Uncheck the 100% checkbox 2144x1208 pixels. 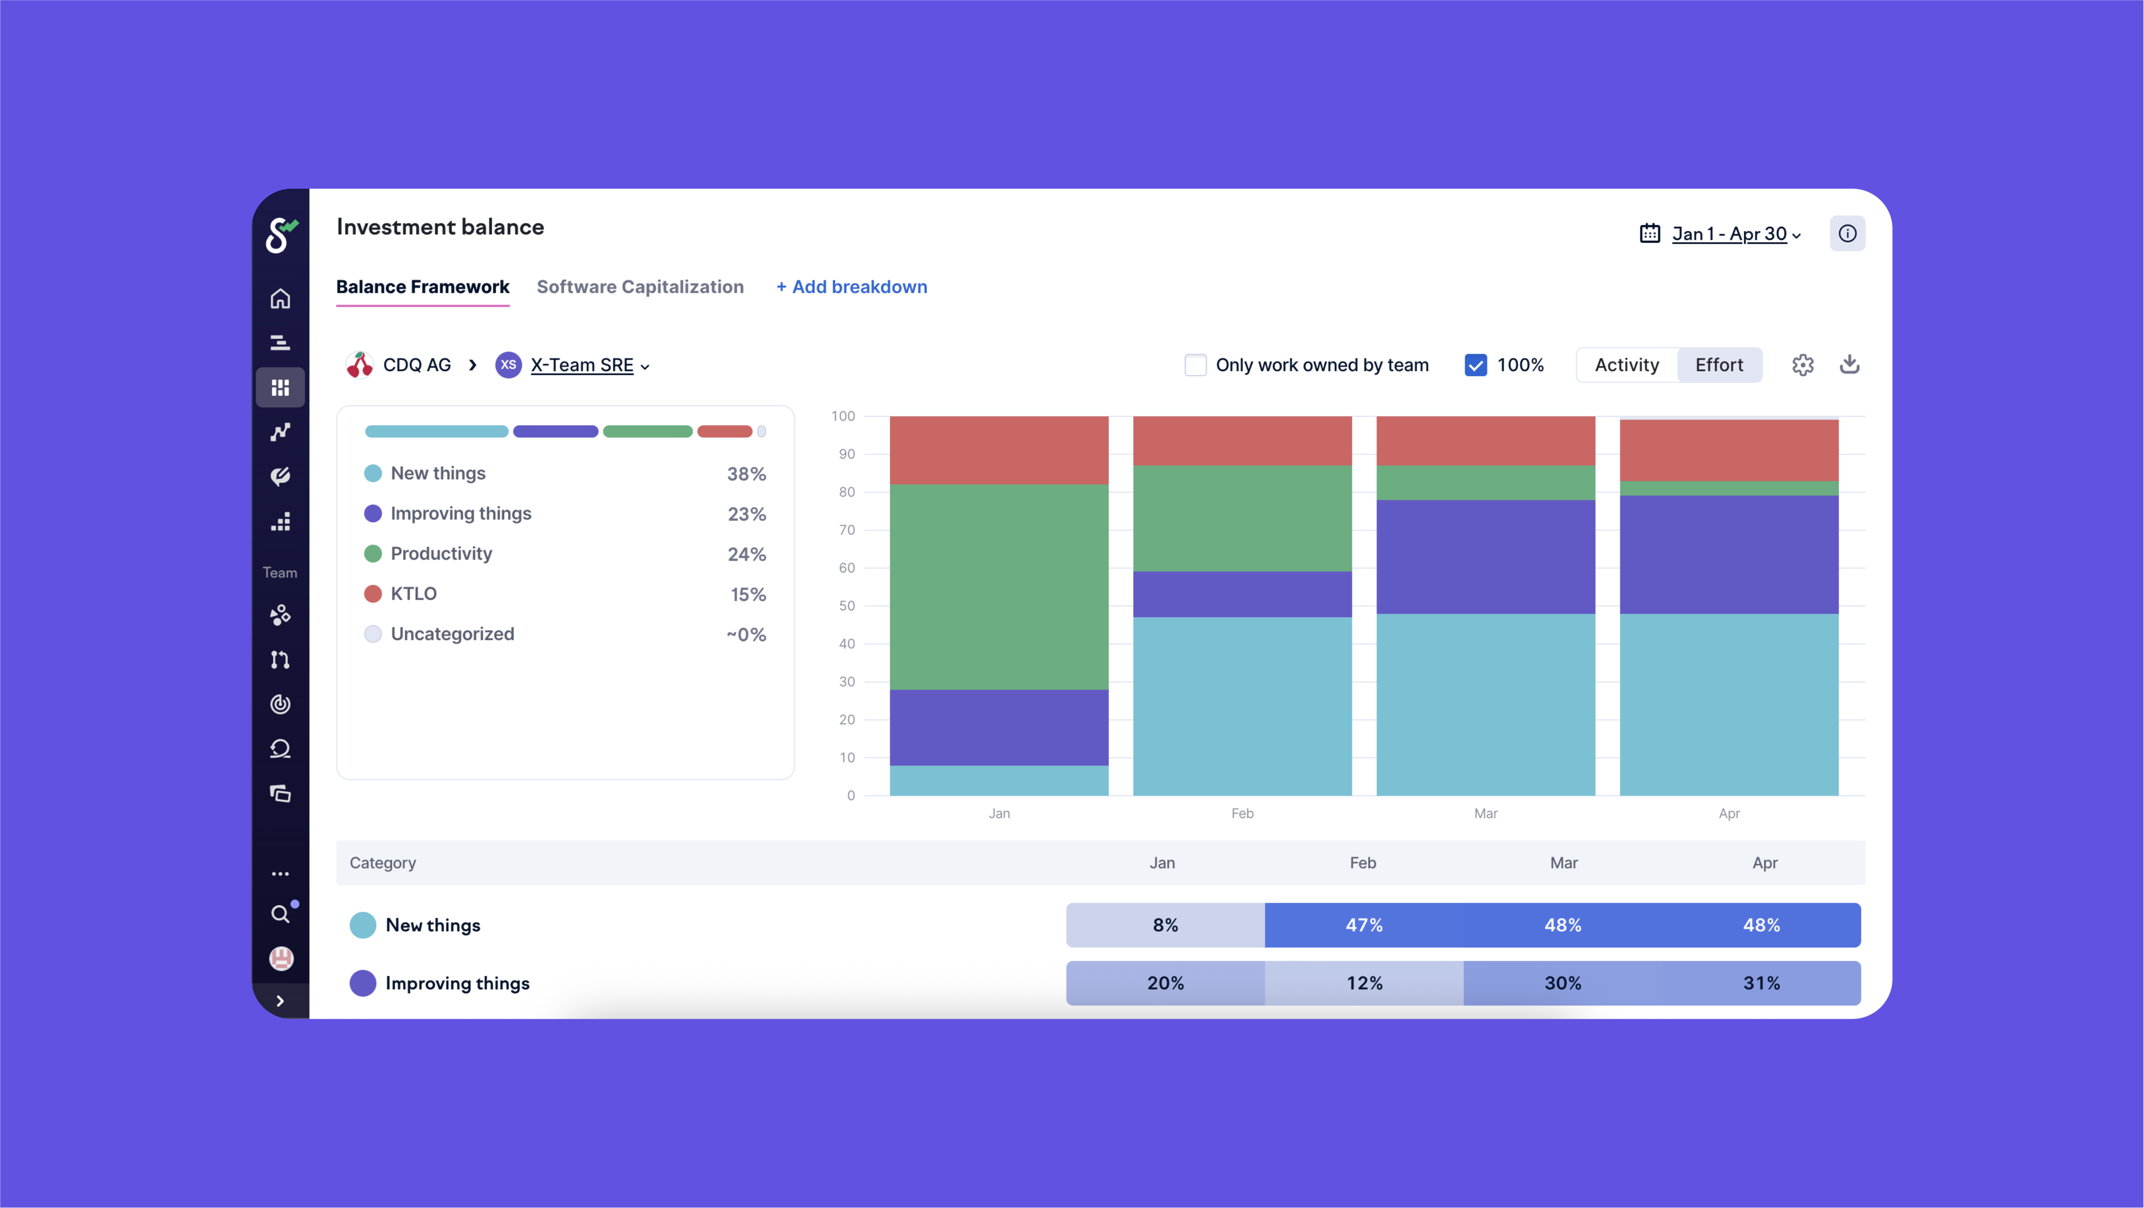pyautogui.click(x=1475, y=364)
